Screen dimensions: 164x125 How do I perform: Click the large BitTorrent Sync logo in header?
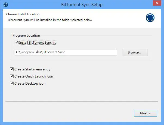click(150, 18)
